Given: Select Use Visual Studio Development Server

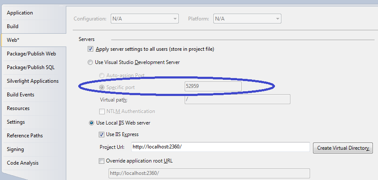Looking at the screenshot, I should pos(90,62).
